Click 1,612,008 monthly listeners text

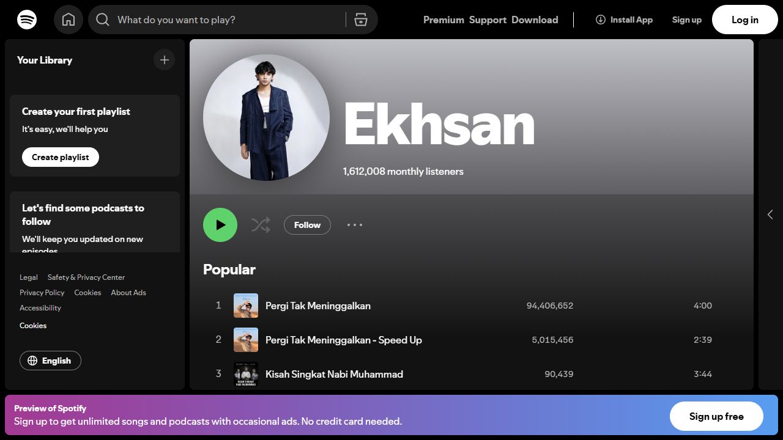pyautogui.click(x=403, y=172)
